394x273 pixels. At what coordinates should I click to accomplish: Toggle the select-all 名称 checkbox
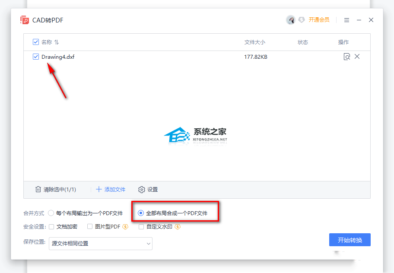[x=36, y=42]
